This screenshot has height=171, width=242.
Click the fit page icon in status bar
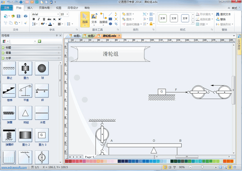(220, 167)
